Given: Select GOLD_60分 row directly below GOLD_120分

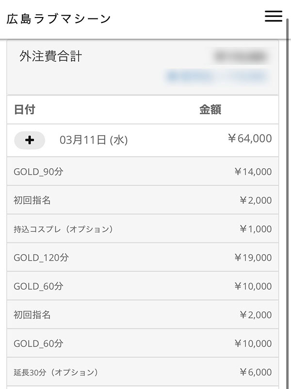Looking at the screenshot, I should coord(39,286).
